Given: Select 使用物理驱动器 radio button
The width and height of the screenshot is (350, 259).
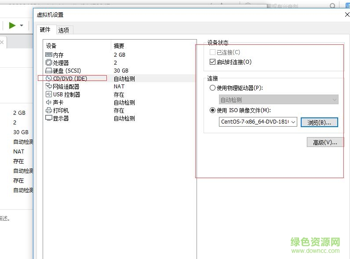Looking at the screenshot, I should pos(213,88).
